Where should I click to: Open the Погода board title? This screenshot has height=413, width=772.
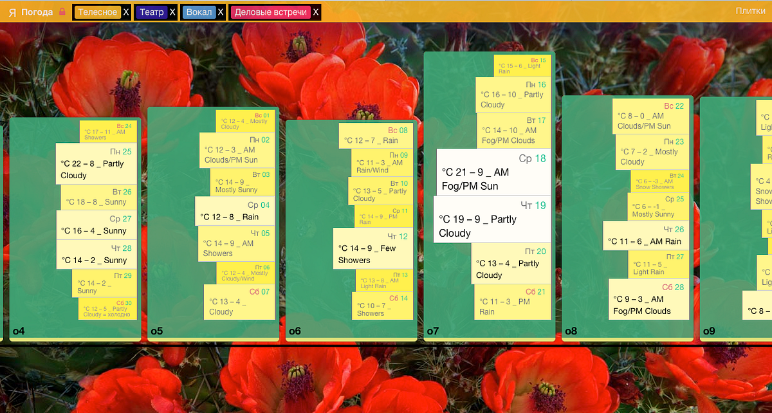(37, 12)
